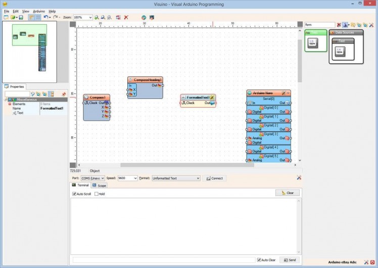378x268 pixels.
Task: Click the pin icon in Properties panel
Action: [x=64, y=94]
